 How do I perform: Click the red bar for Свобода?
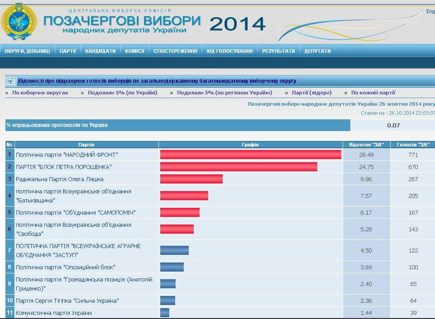tap(177, 229)
